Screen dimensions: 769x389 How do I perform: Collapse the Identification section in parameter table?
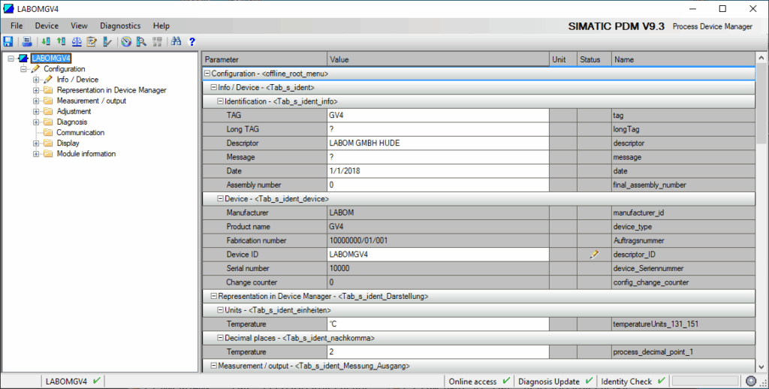(220, 101)
